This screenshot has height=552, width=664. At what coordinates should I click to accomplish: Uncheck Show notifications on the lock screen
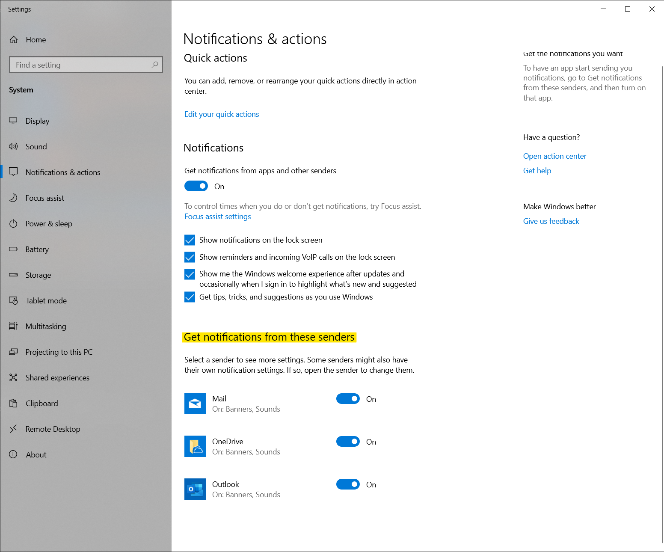pyautogui.click(x=190, y=240)
